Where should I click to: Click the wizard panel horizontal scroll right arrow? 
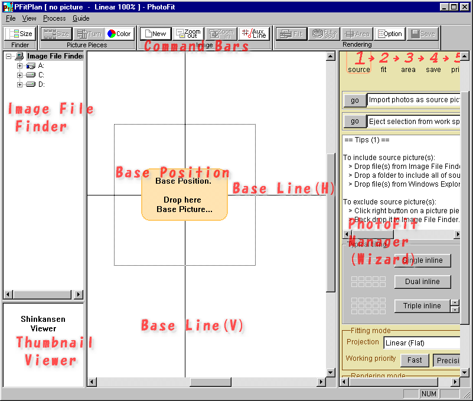[x=455, y=382]
